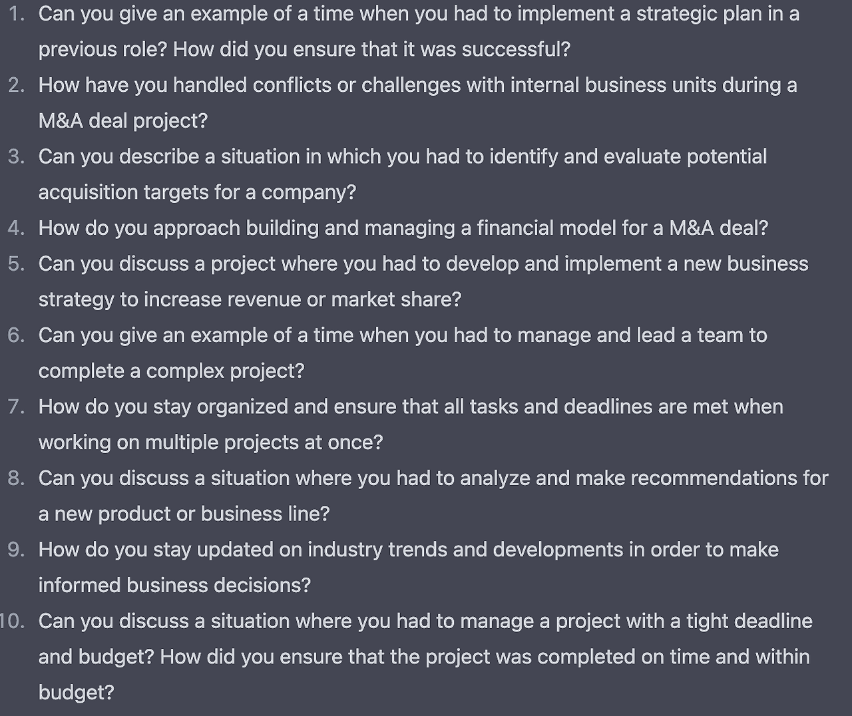Click the question about leading a team
852x716 pixels.
click(402, 335)
